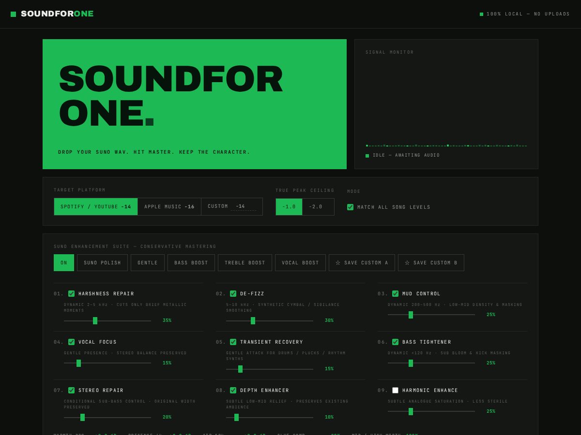Toggle the Stereo Repair checkbox
581x435 pixels.
(x=71, y=390)
